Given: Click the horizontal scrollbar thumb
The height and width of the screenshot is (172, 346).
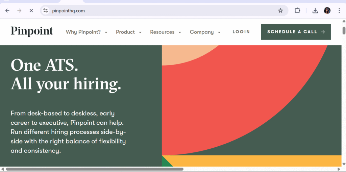Looking at the screenshot, I should point(95,169).
